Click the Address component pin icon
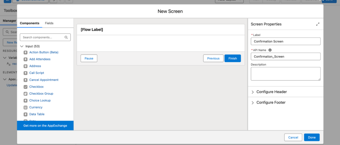This screenshot has height=145, width=340. tap(26, 66)
